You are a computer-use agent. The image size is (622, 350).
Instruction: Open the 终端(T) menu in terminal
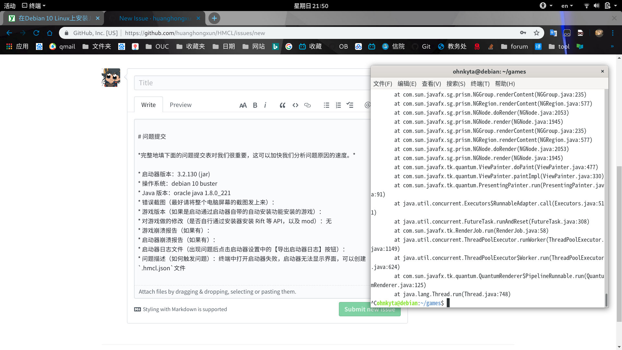pos(480,84)
